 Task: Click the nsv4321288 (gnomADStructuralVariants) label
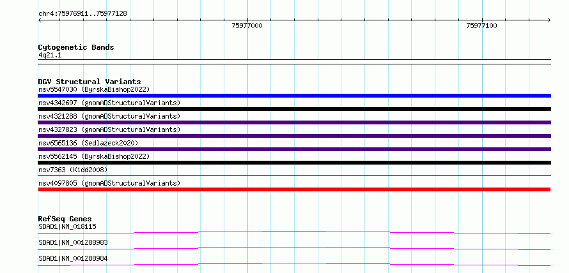[x=109, y=116]
